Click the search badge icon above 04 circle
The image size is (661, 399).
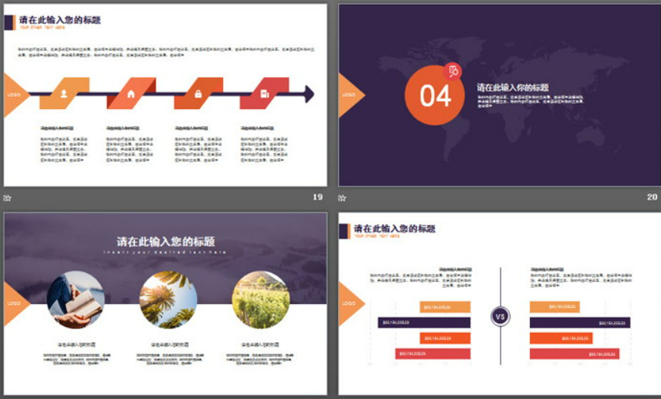(x=452, y=71)
